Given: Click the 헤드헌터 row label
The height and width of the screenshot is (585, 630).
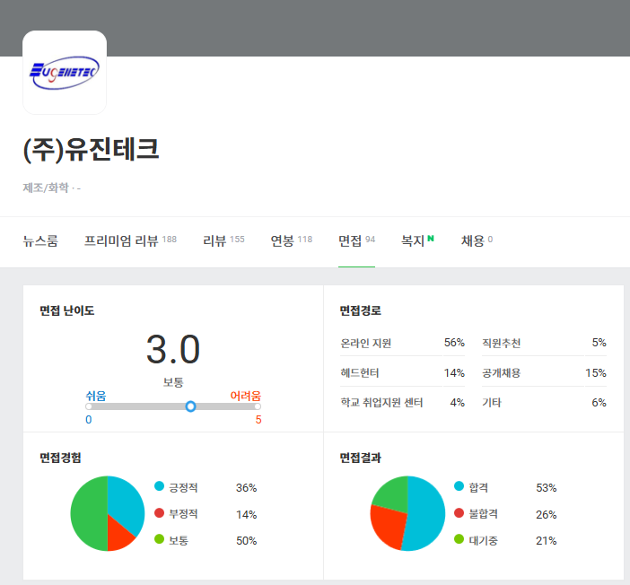Looking at the screenshot, I should pos(360,373).
